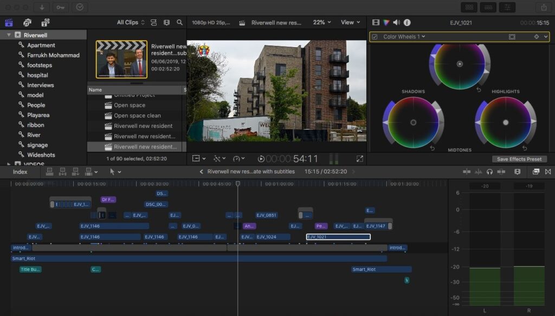Collapse the Riverwell library triangle
Image resolution: width=555 pixels, height=316 pixels.
pos(9,35)
